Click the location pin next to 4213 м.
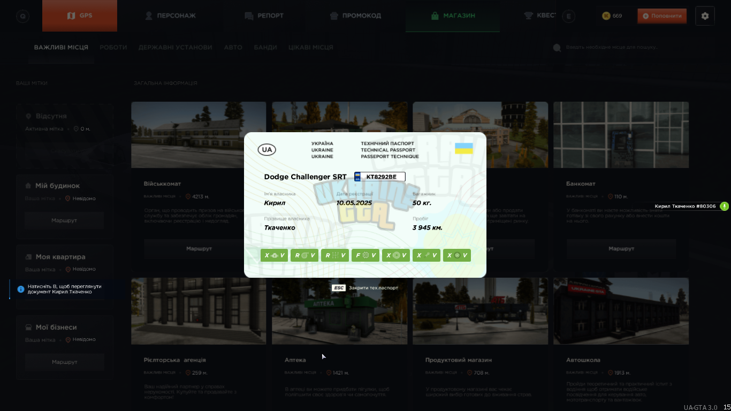 (188, 196)
